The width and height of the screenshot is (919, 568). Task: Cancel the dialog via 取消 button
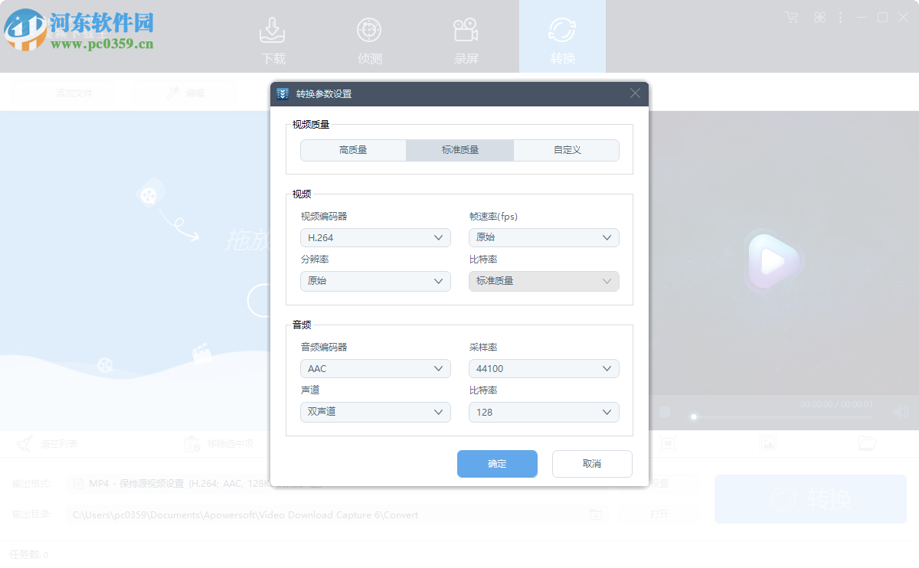(592, 463)
